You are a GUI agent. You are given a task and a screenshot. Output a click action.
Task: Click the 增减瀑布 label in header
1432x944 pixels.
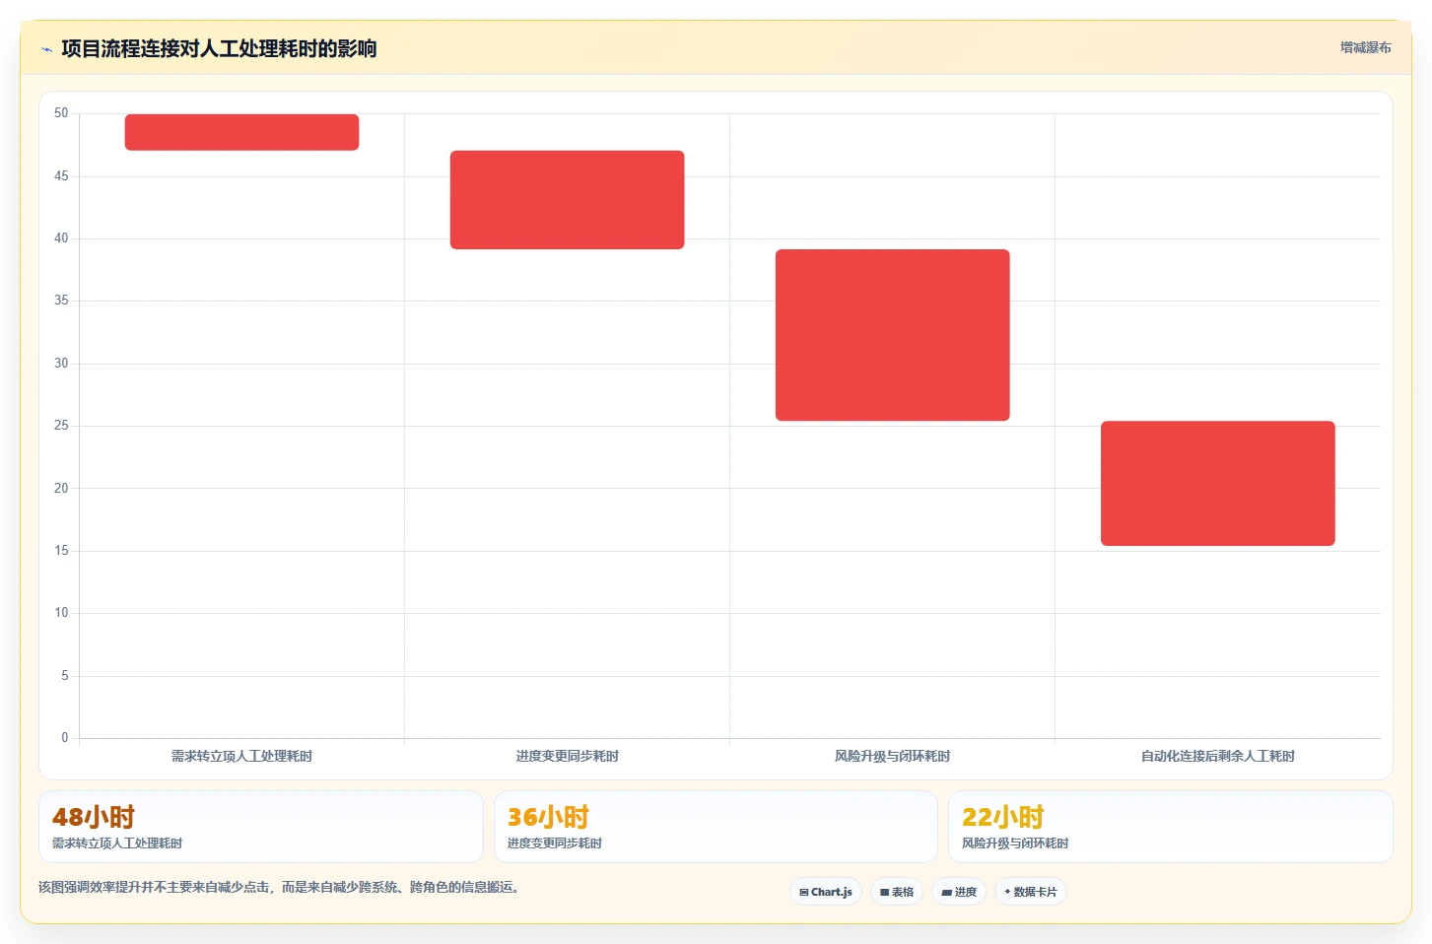coord(1365,47)
